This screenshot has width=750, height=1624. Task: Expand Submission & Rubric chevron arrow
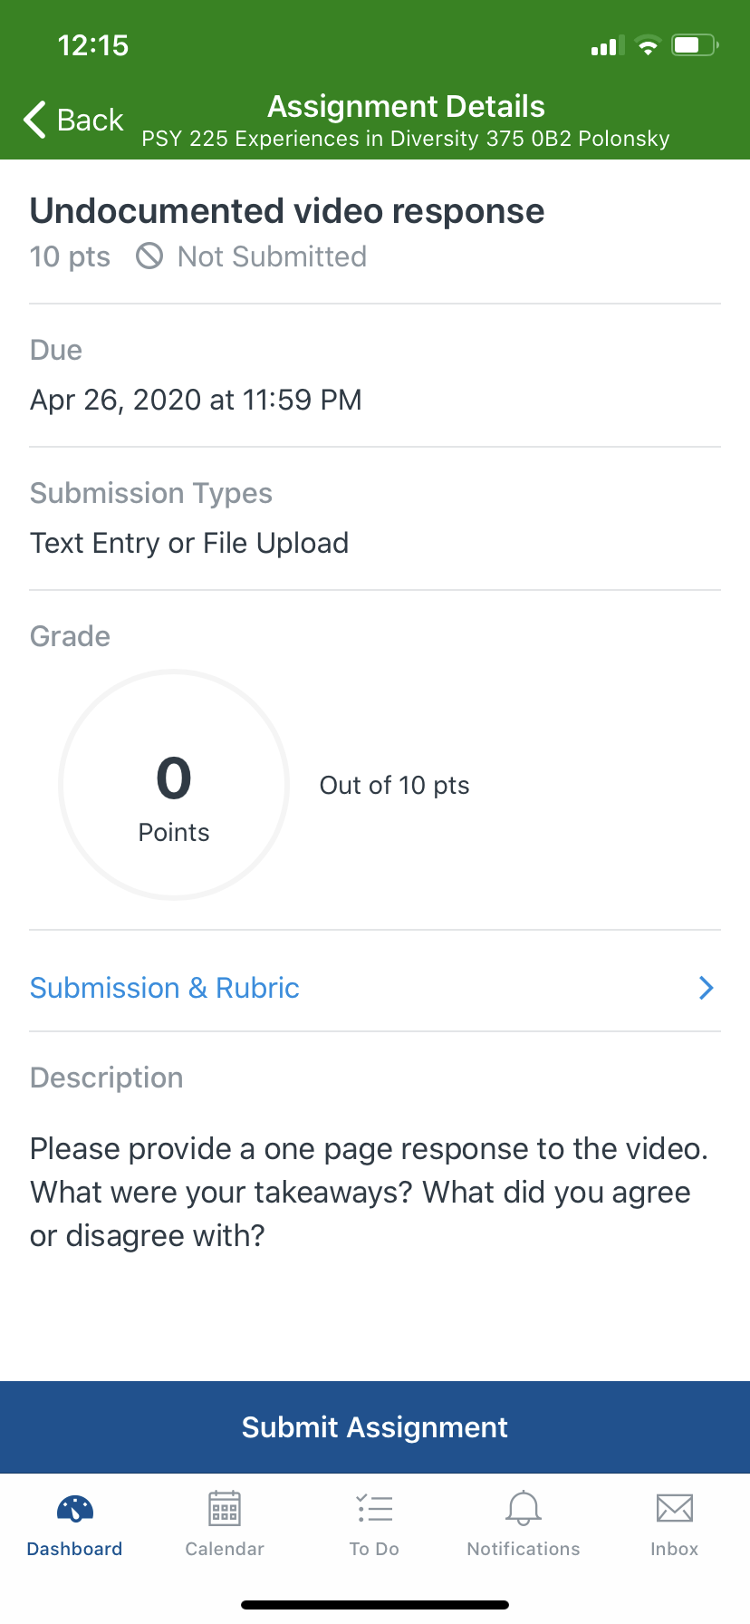click(x=707, y=988)
